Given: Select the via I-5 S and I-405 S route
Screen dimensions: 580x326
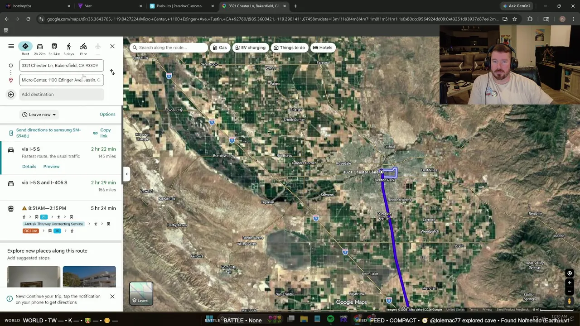Looking at the screenshot, I should click(62, 186).
